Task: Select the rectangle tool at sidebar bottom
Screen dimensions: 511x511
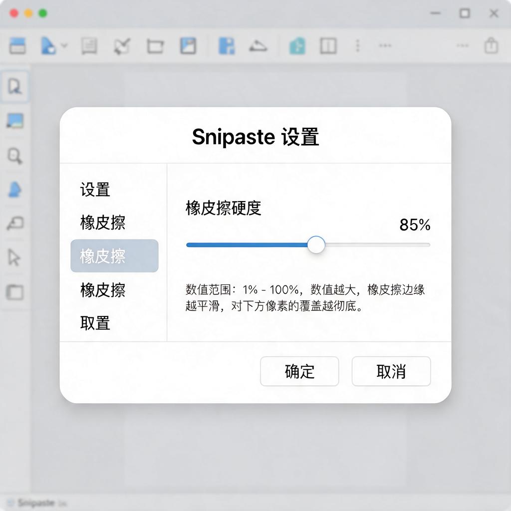Action: click(x=15, y=292)
